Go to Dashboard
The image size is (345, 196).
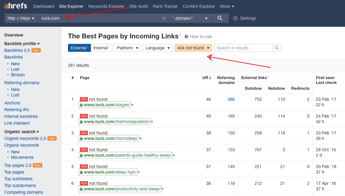tap(43, 6)
